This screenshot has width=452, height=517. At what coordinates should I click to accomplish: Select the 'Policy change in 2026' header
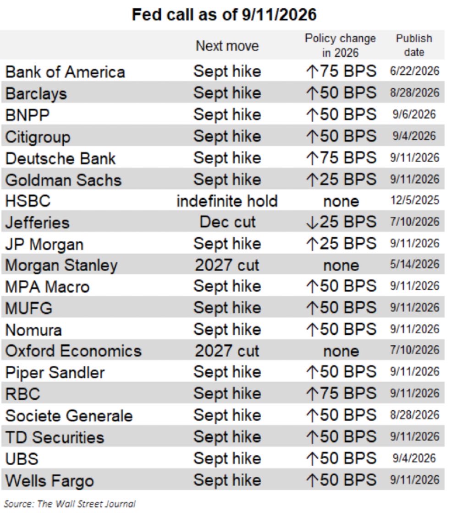click(341, 45)
